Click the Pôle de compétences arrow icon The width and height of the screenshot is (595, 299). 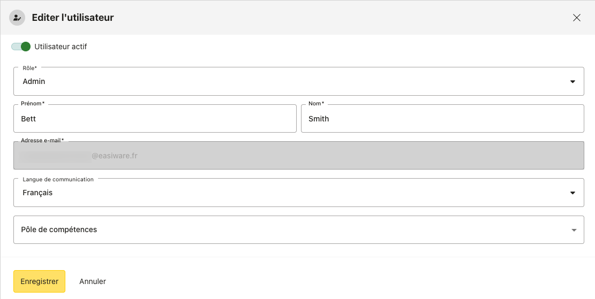pos(574,230)
